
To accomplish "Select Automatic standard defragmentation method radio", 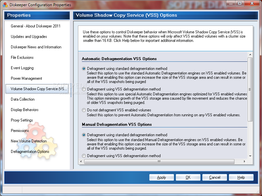I will (x=84, y=69).
